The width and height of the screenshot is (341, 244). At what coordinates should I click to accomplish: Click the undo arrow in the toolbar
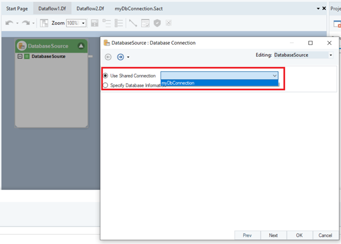[x=9, y=23]
